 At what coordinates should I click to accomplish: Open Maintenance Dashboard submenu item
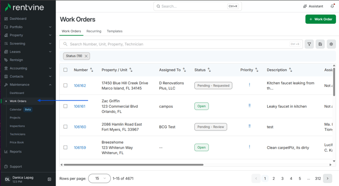click(x=17, y=93)
